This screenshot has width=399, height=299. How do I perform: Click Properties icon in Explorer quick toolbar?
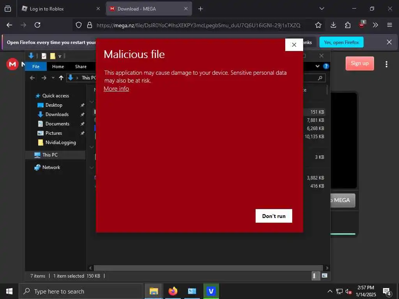pos(44,56)
